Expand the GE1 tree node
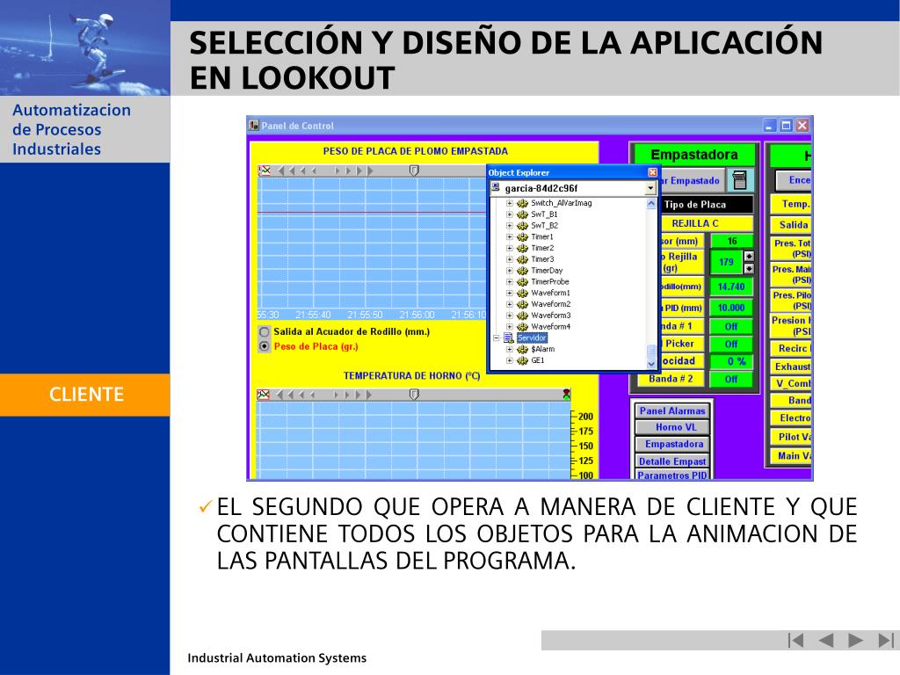The image size is (900, 675). coord(509,360)
